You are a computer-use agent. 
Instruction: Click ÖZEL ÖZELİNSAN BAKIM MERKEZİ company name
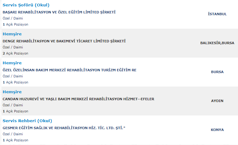(x=70, y=70)
